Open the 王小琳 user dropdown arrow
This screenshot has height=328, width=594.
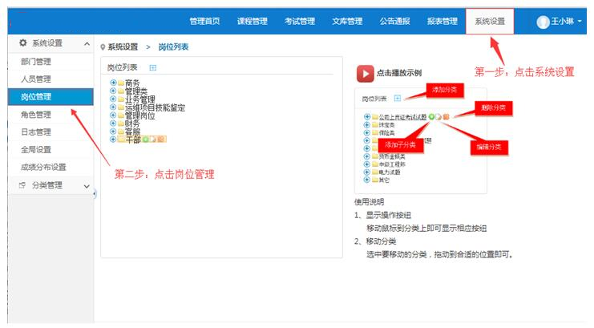580,22
